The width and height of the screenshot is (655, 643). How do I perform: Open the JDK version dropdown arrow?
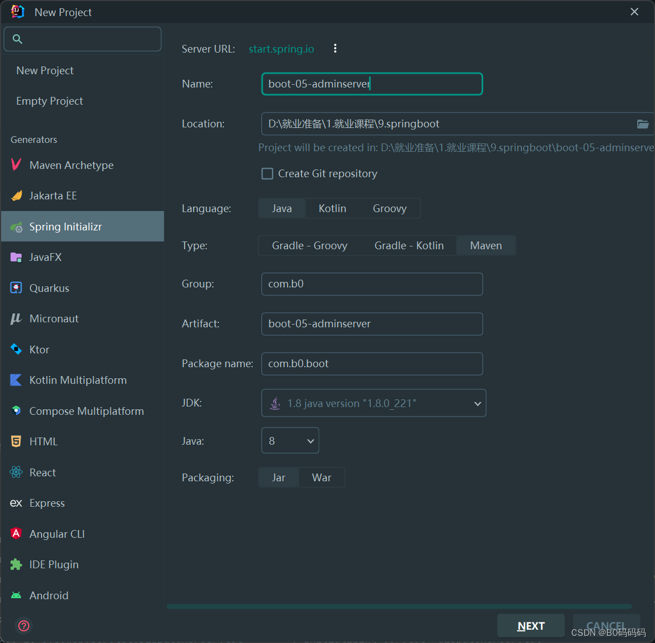478,404
